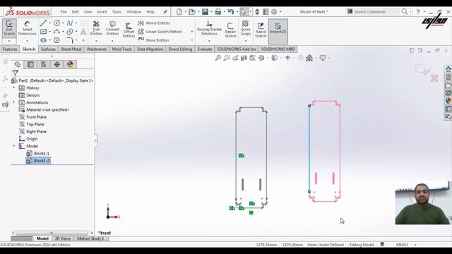452x254 pixels.
Task: Click the New document icon
Action: pos(179,12)
